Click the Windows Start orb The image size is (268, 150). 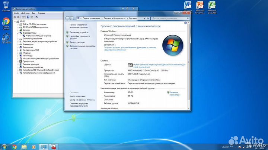point(4,147)
